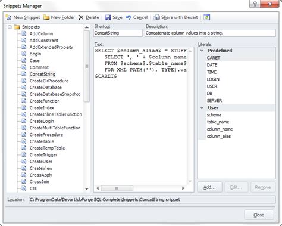
Task: Select the AddColumn snippet
Action: pyautogui.click(x=41, y=34)
